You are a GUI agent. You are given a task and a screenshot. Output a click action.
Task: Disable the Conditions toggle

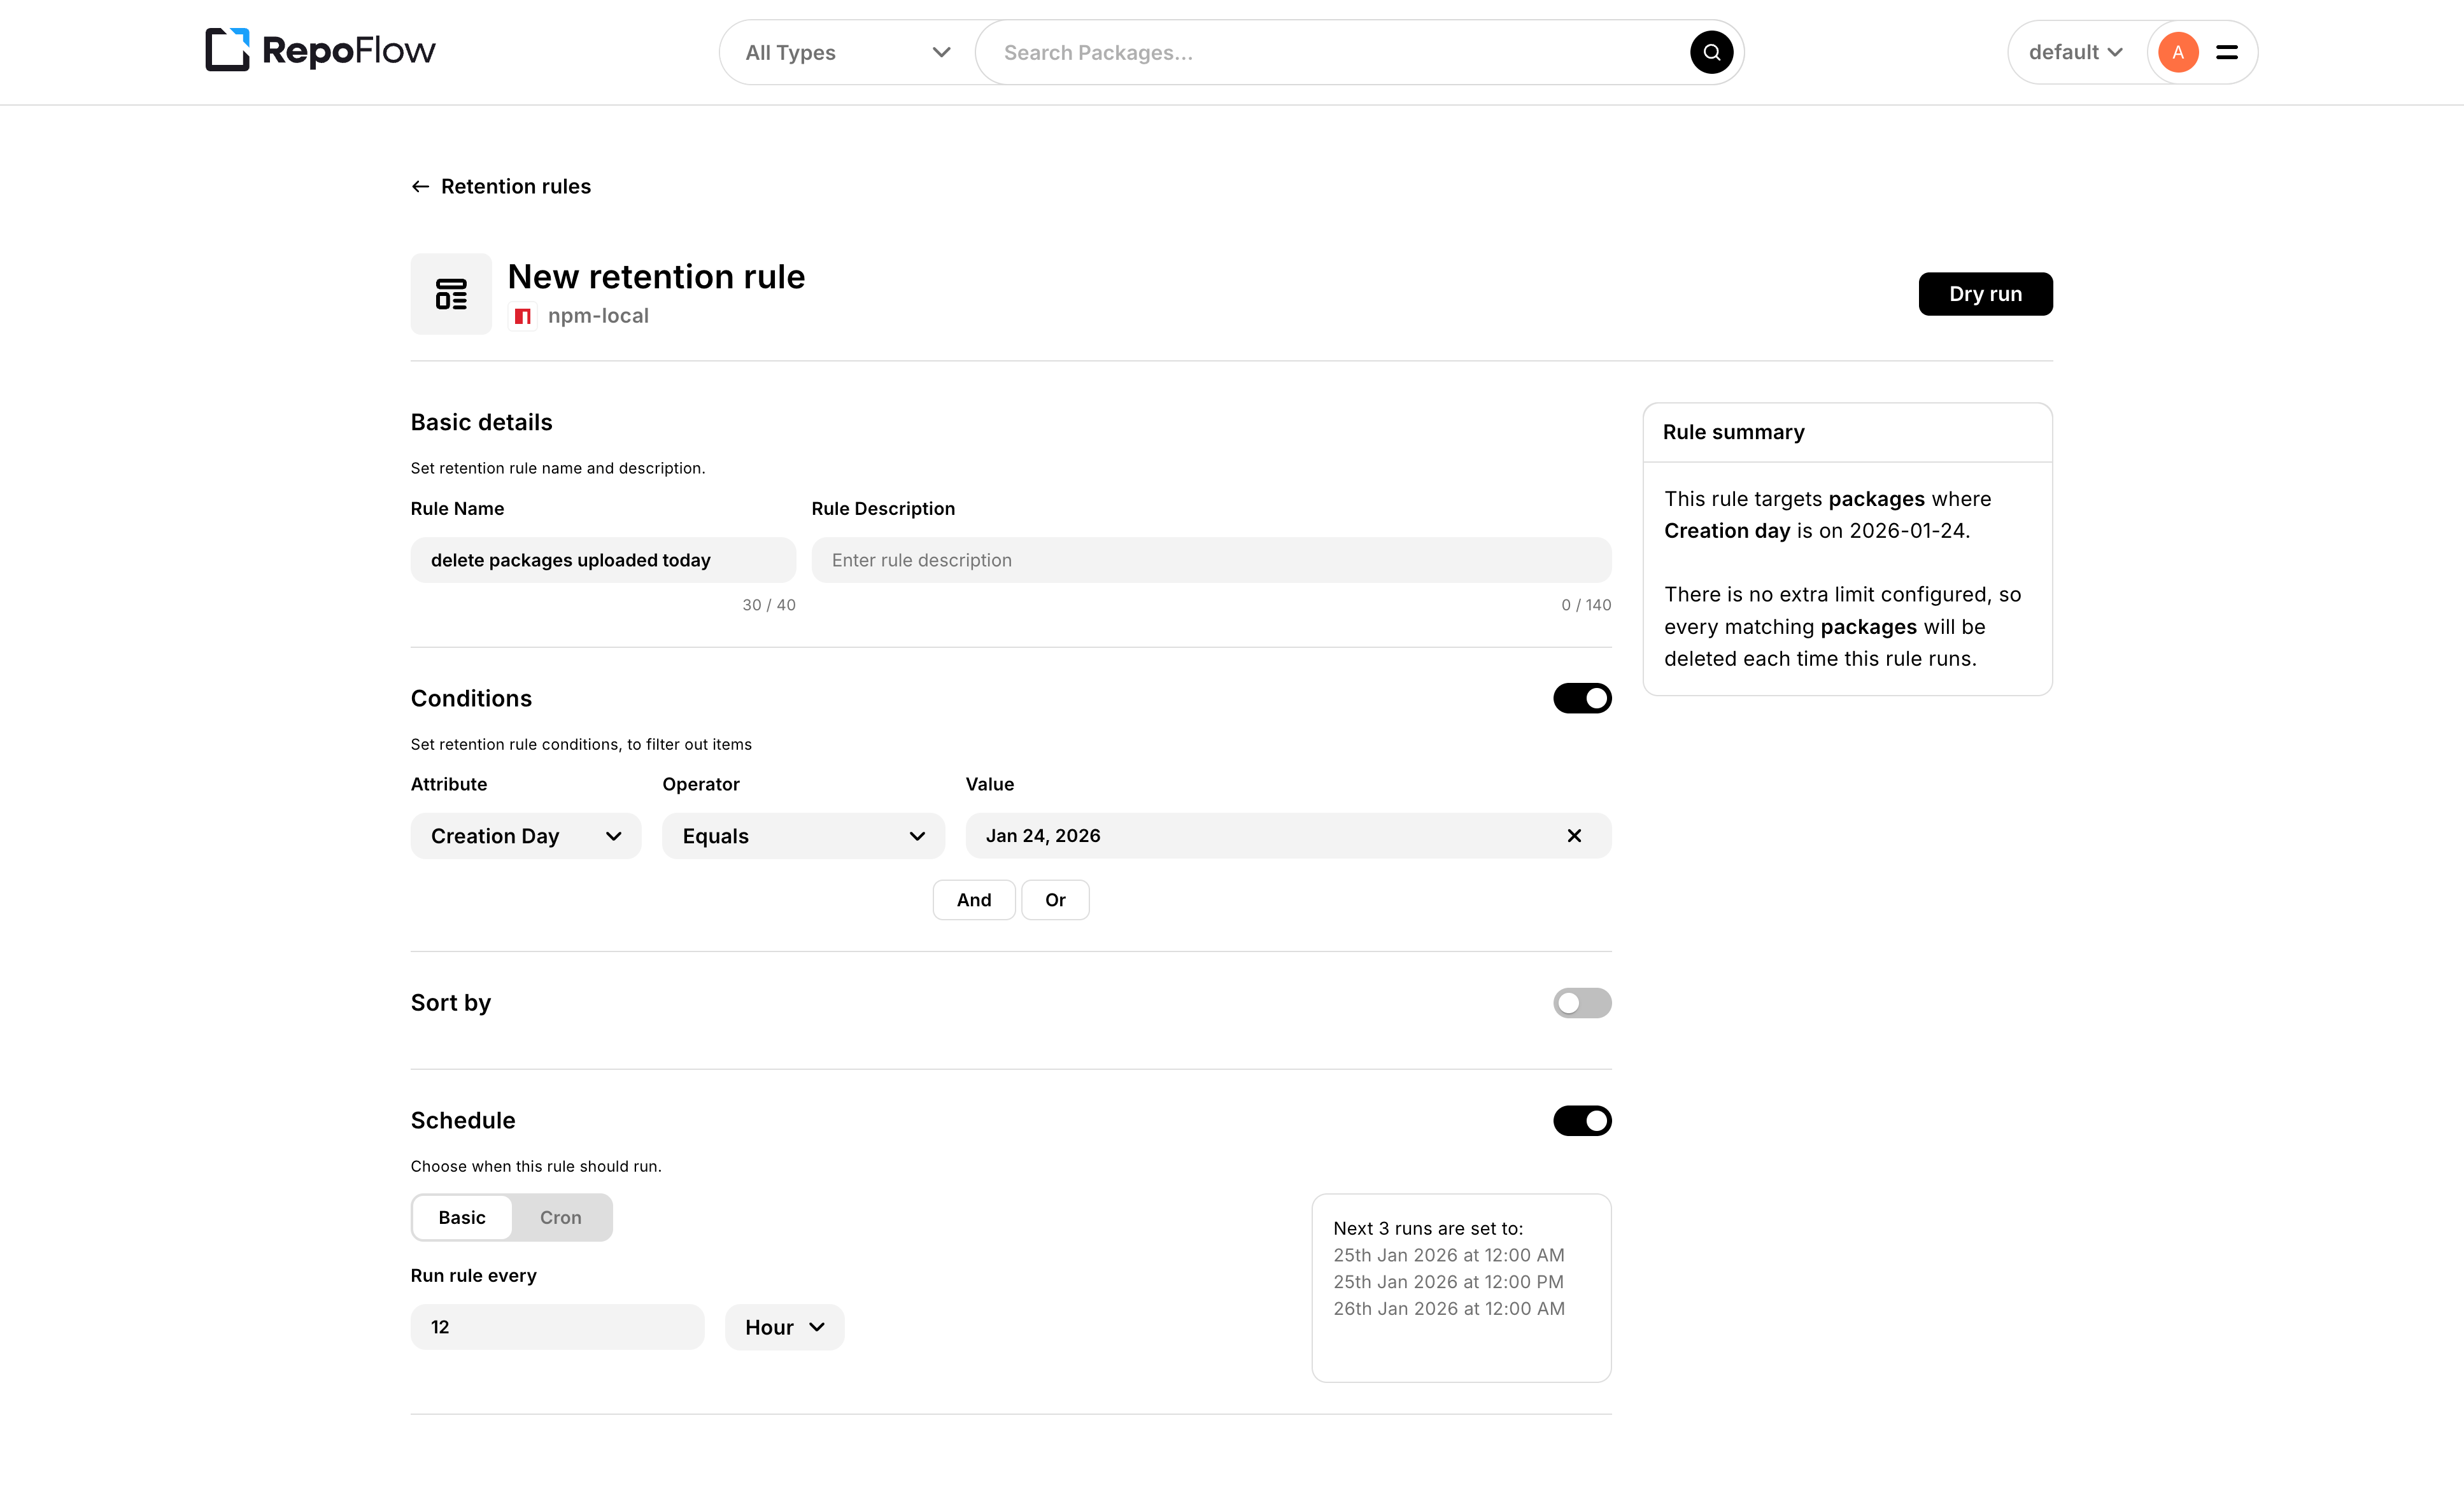(1582, 698)
